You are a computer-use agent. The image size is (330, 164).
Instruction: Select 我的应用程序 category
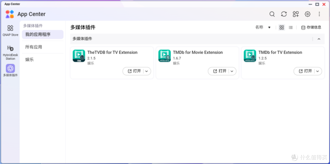pyautogui.click(x=42, y=34)
